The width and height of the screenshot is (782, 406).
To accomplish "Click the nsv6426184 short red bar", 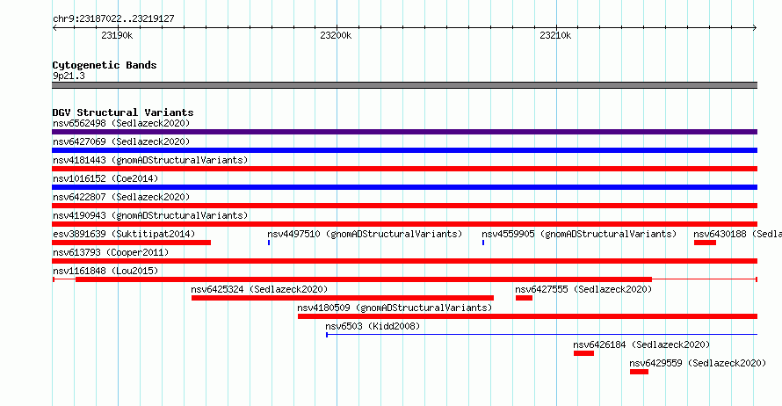I will pyautogui.click(x=583, y=353).
